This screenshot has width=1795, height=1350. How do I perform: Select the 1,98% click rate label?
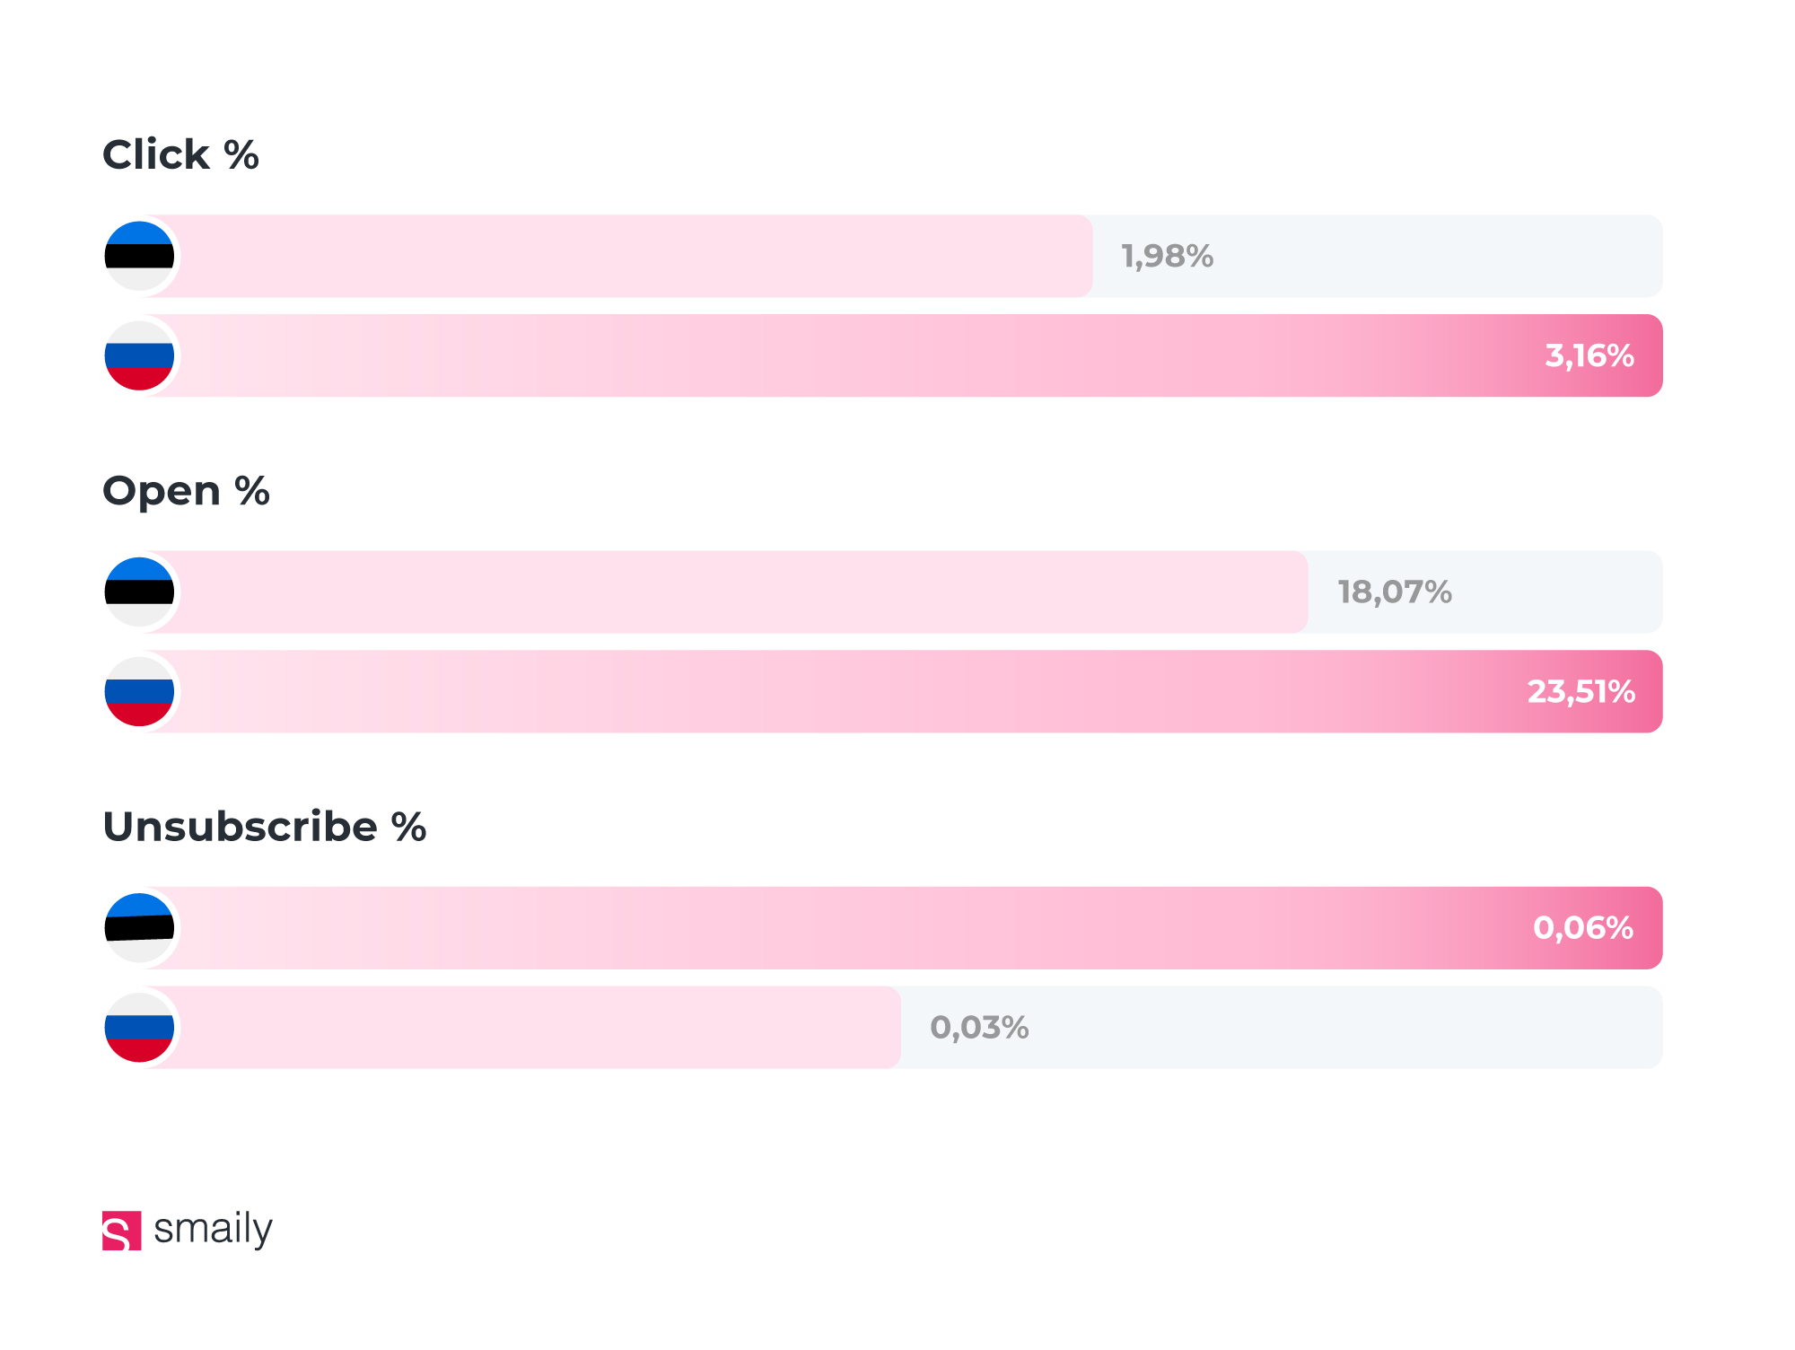pyautogui.click(x=1167, y=257)
